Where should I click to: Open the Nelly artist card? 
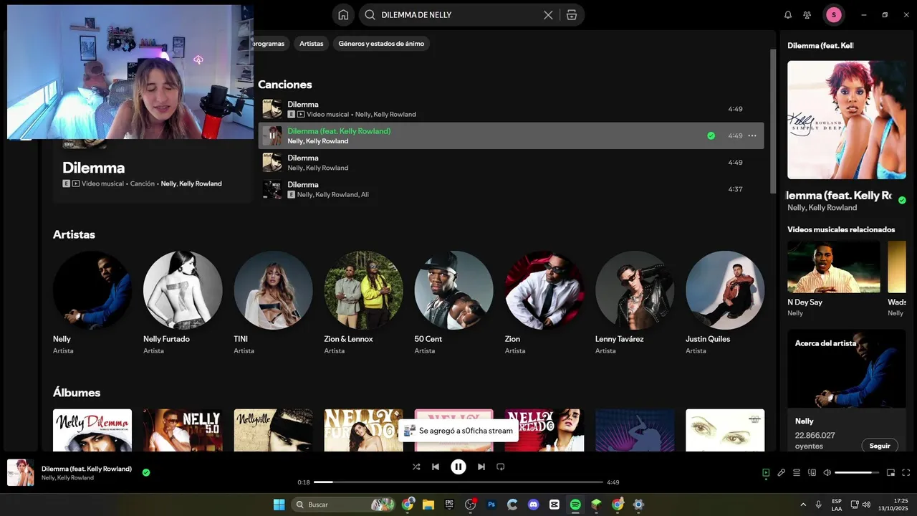tap(92, 303)
